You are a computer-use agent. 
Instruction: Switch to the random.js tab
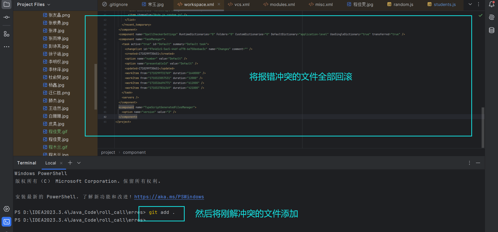coord(400,4)
